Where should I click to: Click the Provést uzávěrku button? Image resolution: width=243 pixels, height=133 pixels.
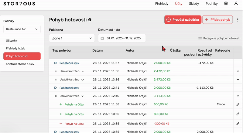pos(183,20)
